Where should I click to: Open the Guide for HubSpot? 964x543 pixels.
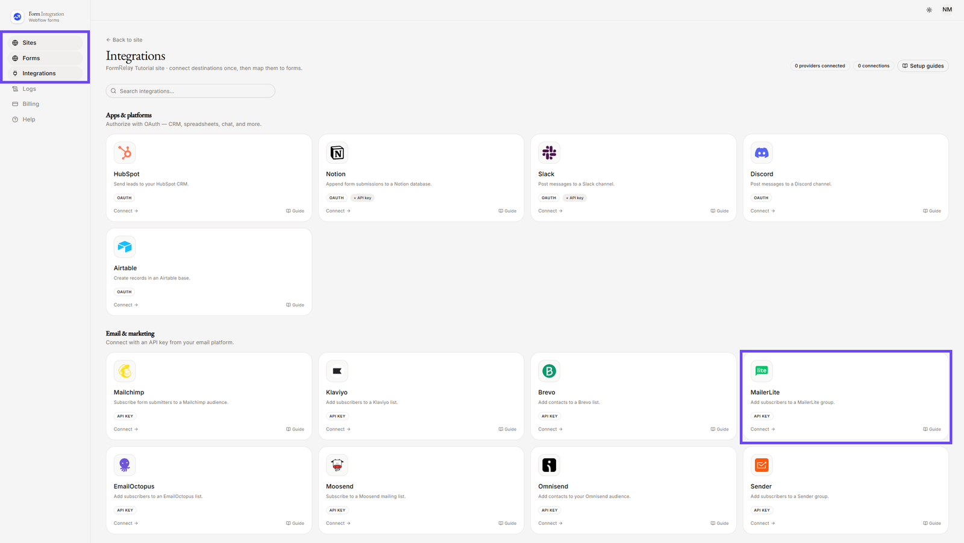[x=295, y=211]
